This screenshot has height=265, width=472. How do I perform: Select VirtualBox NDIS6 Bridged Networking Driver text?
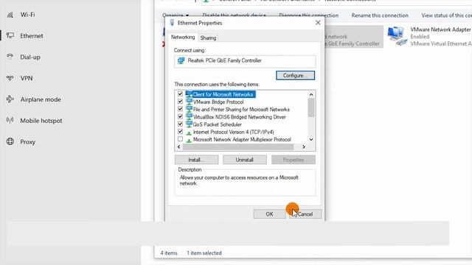coord(239,117)
